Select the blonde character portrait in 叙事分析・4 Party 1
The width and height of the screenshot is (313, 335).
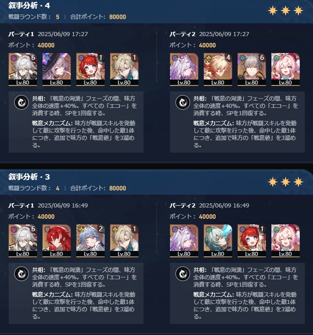(x=124, y=69)
